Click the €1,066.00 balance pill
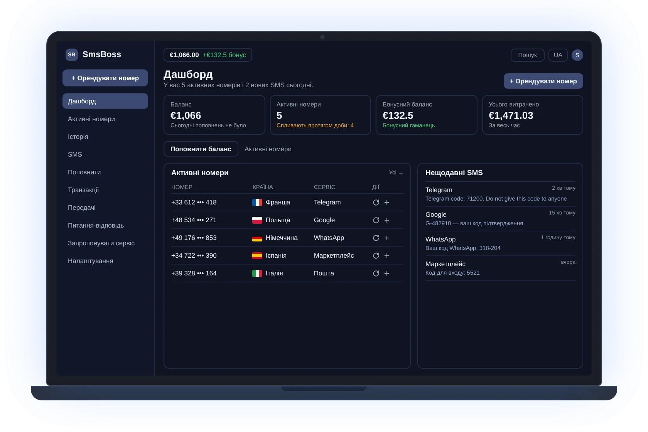This screenshot has height=432, width=648. [x=208, y=55]
